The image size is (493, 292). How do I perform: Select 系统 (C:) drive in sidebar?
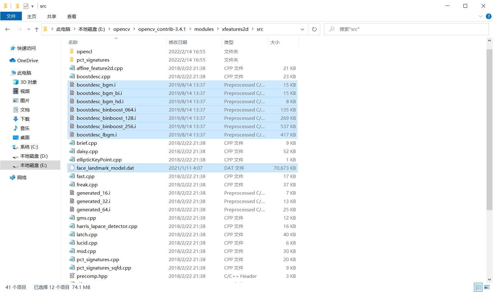29,147
